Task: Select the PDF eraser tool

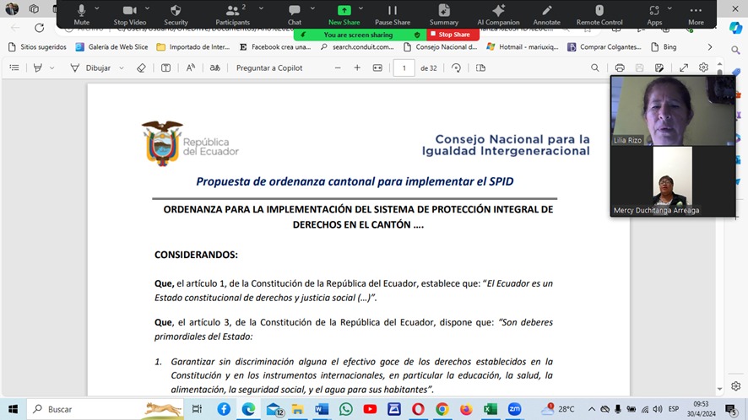Action: [141, 68]
